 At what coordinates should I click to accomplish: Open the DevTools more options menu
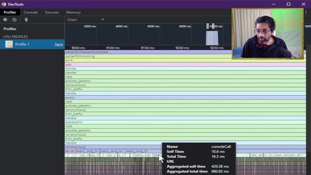tap(306, 12)
